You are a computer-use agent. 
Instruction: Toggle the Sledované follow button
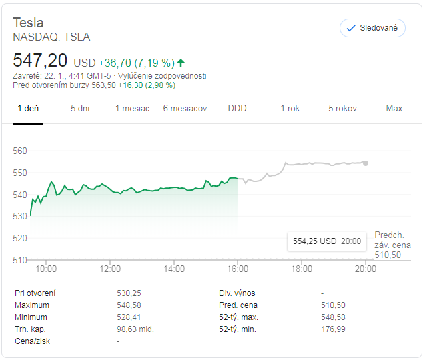[372, 28]
